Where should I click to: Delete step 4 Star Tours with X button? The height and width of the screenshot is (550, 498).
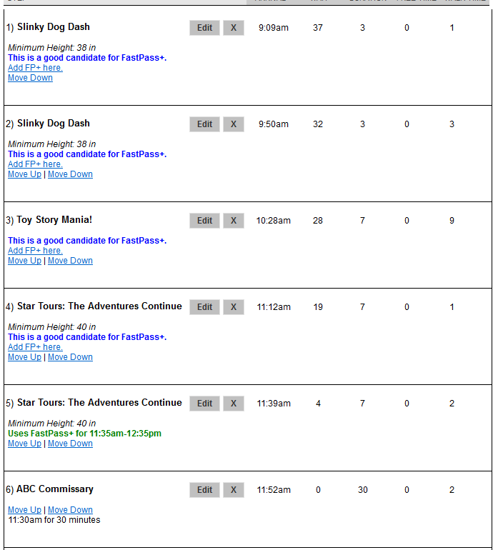pos(234,307)
